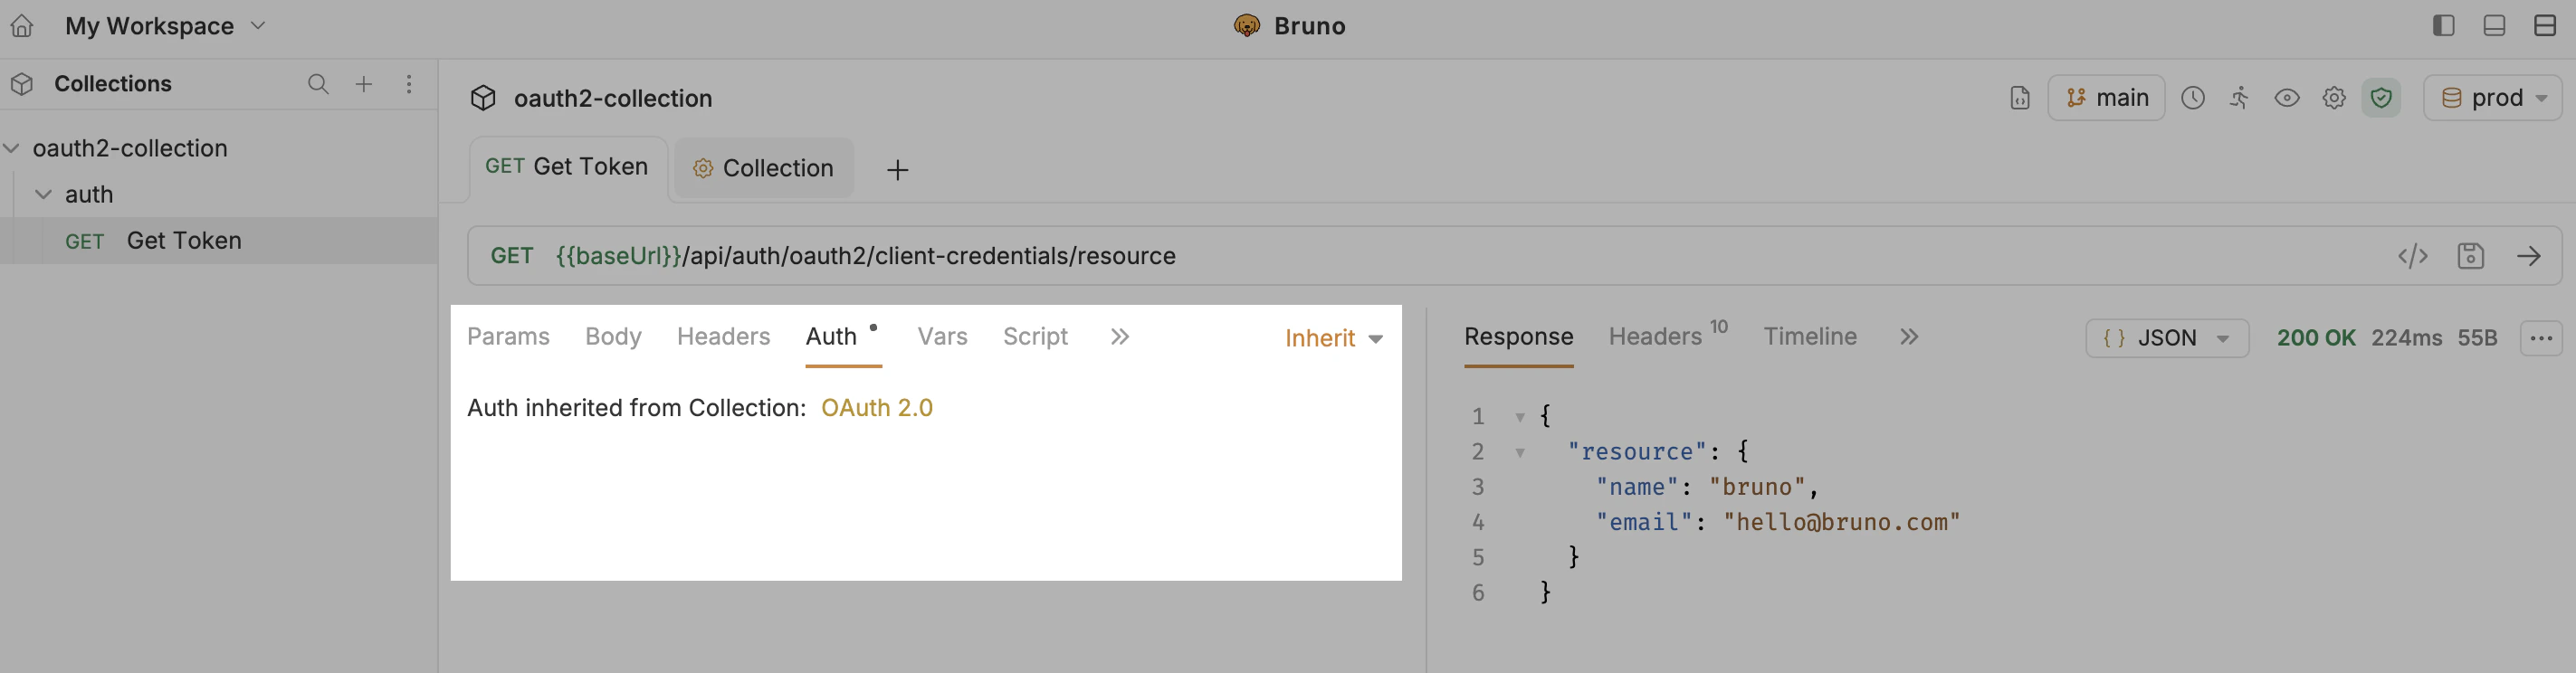Fold the resource object at line 2
Image resolution: width=2576 pixels, height=673 pixels.
(1520, 453)
